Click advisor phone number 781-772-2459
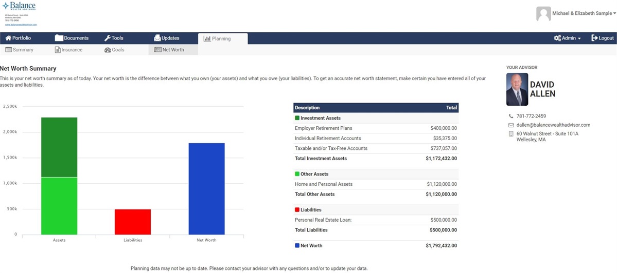The height and width of the screenshot is (273, 617). click(531, 116)
